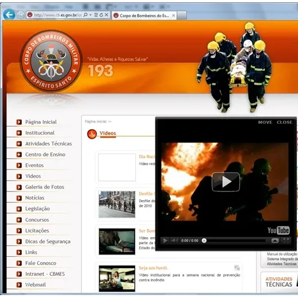This screenshot has width=298, height=298.
Task: Open the Eventos menu item
Action: pos(34,165)
